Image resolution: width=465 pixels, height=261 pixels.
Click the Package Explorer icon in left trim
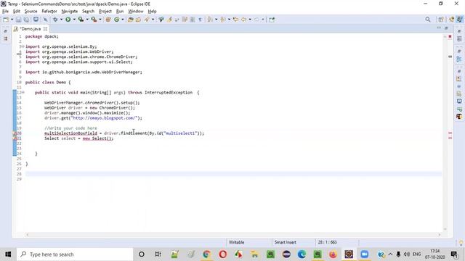click(x=5, y=38)
